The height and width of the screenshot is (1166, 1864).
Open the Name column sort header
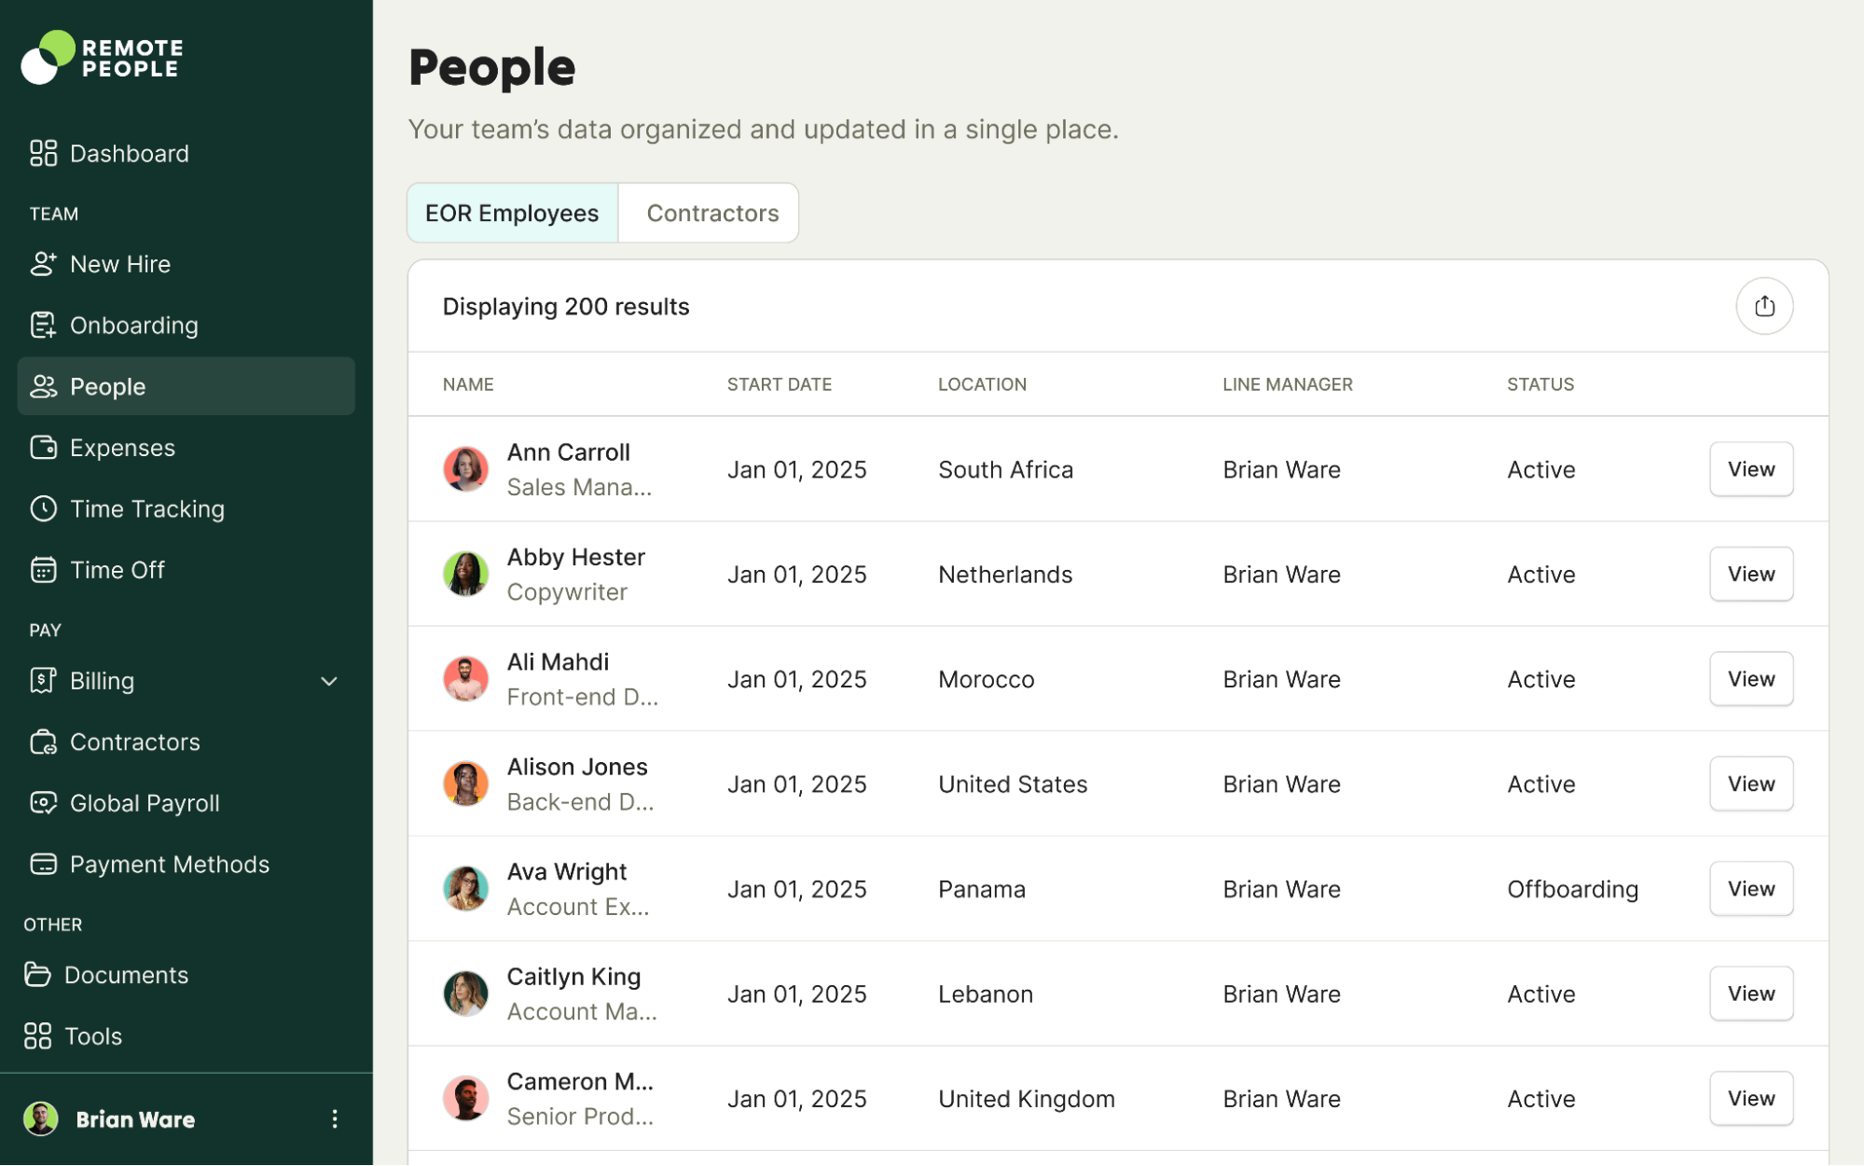pyautogui.click(x=468, y=384)
